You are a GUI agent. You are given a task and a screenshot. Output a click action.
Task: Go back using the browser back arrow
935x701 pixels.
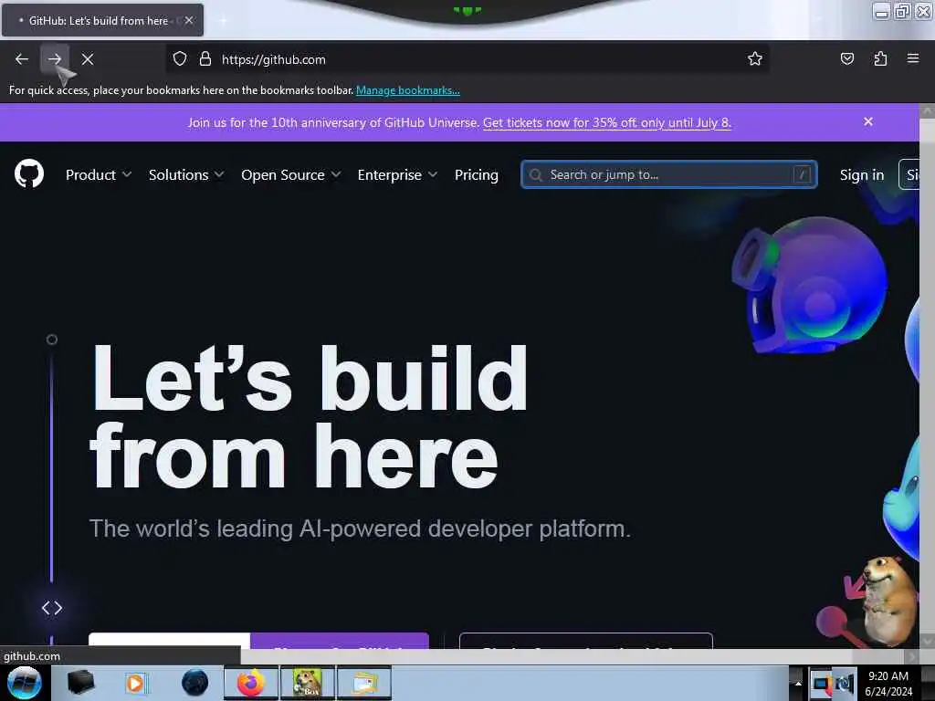22,59
